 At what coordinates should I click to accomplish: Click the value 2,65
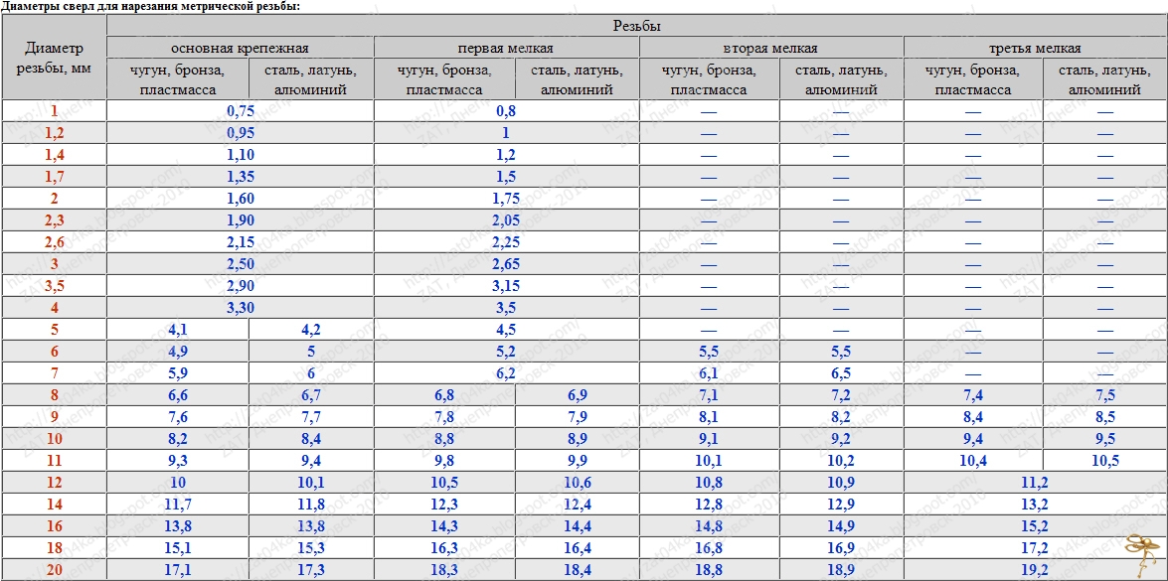point(506,264)
